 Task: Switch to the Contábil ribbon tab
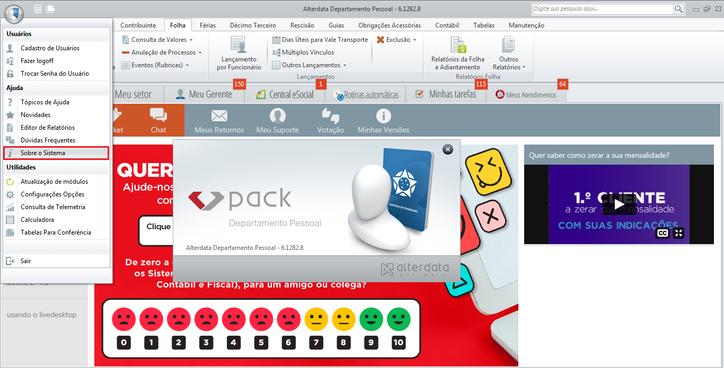pos(447,25)
